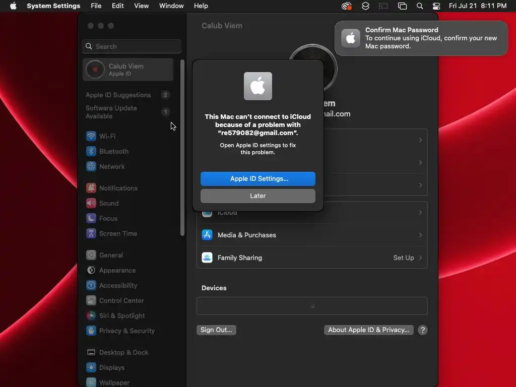516x387 pixels.
Task: Open Bluetooth settings icon
Action: point(91,151)
